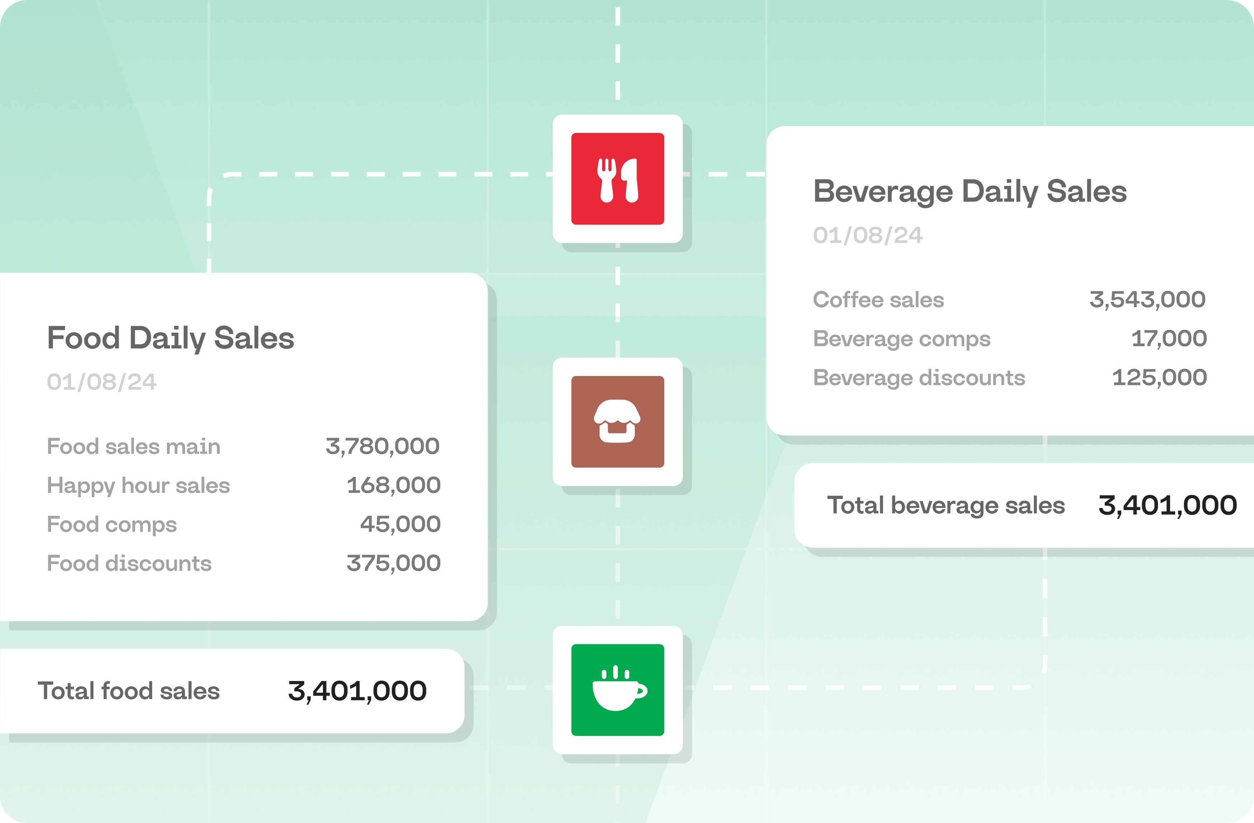Select the 375,000 food discounts value

393,563
